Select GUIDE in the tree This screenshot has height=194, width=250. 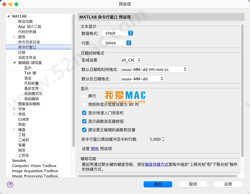click(x=24, y=119)
